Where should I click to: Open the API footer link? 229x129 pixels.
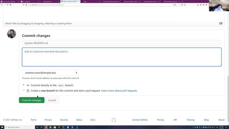click(175, 120)
